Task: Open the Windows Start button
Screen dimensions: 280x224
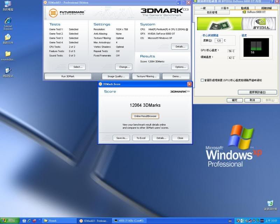Action: point(10,220)
